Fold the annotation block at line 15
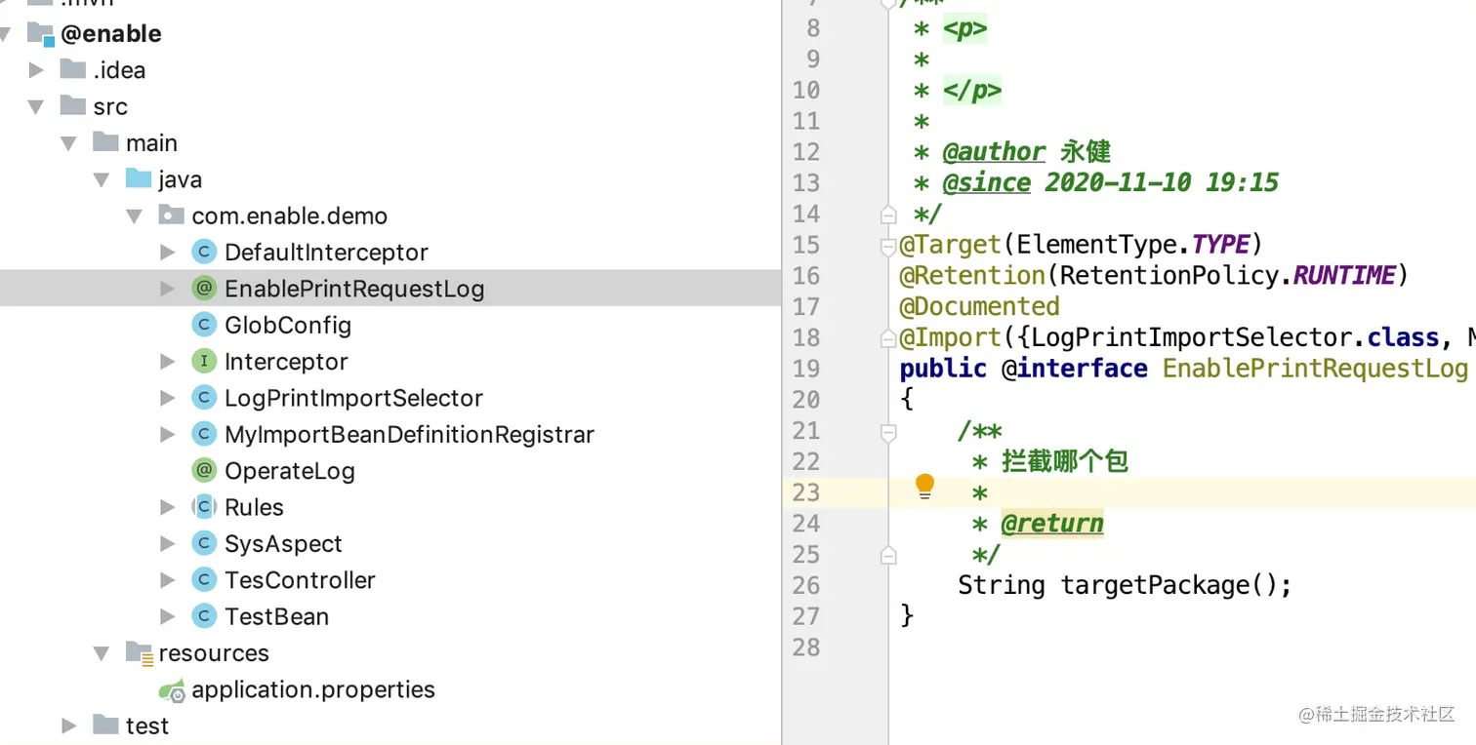 pos(888,245)
